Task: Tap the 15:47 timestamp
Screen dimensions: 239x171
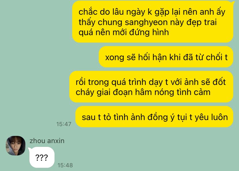Action: click(64, 124)
